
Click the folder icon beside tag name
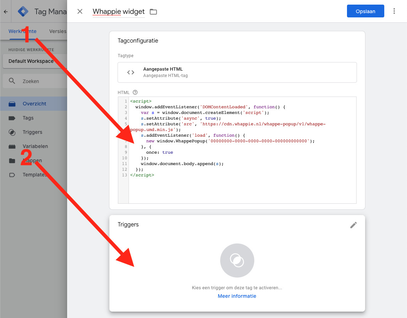pos(153,12)
